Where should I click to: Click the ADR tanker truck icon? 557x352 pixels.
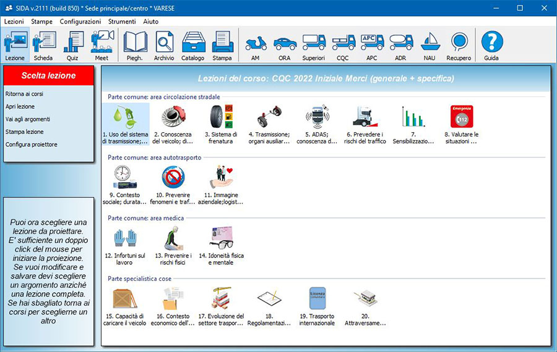pos(401,46)
